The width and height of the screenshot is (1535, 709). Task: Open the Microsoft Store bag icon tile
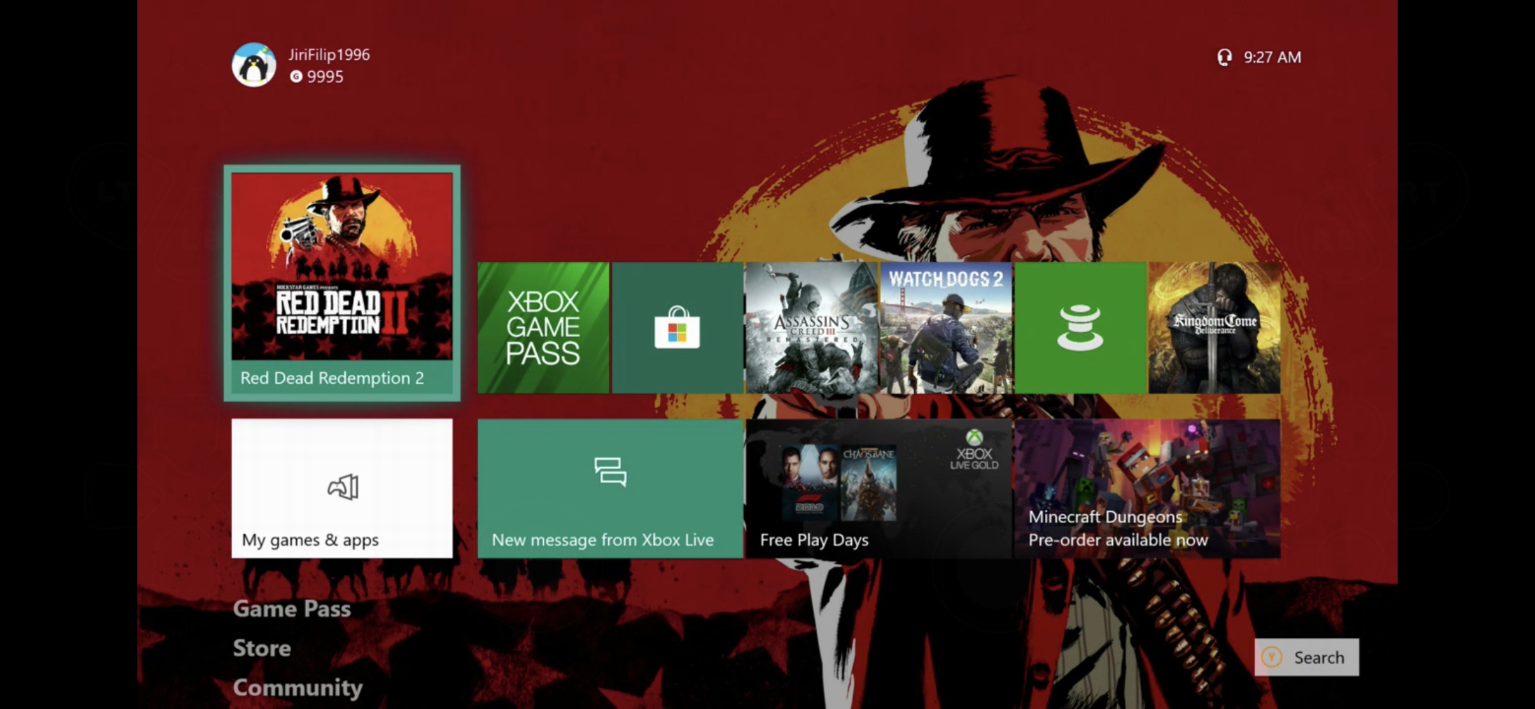677,328
